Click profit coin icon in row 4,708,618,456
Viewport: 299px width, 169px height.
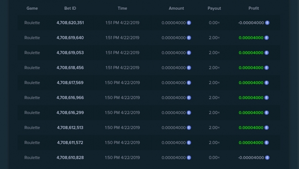point(266,68)
